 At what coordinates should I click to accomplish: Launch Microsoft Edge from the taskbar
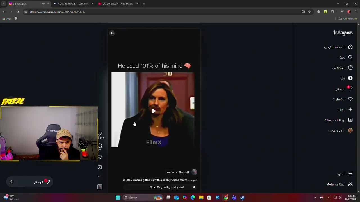click(x=193, y=198)
